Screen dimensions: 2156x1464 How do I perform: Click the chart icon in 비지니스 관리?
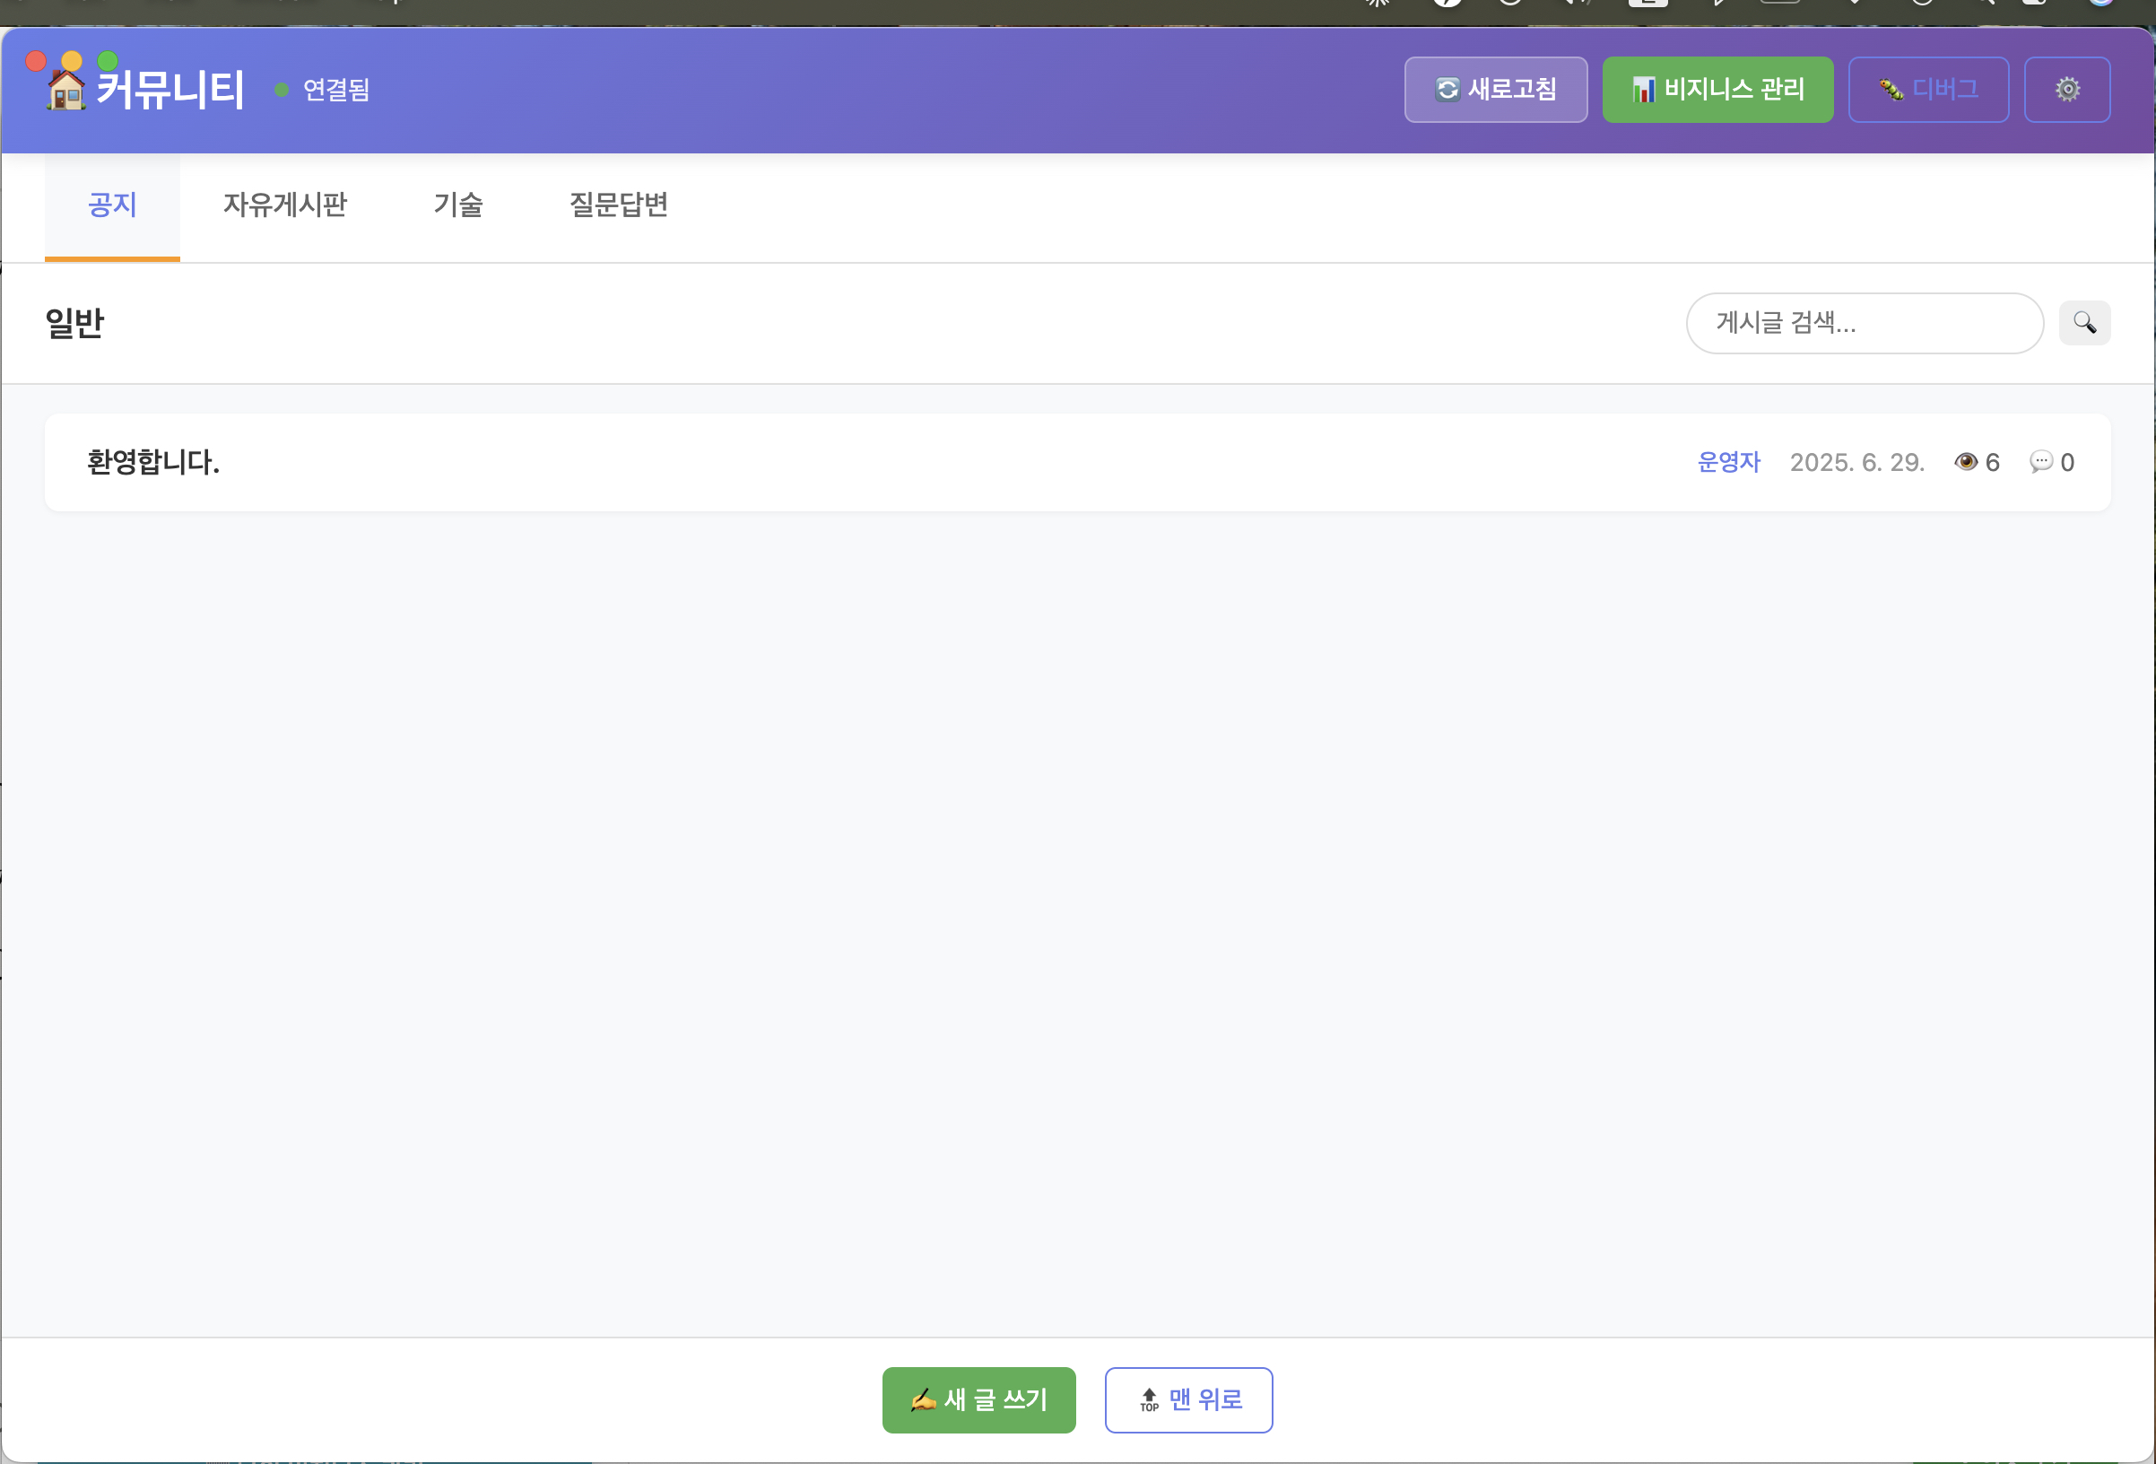pos(1643,90)
